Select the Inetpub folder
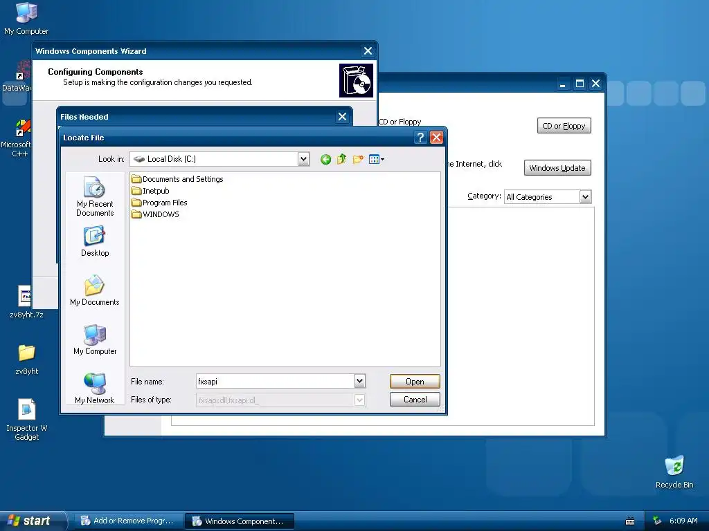 (150, 191)
